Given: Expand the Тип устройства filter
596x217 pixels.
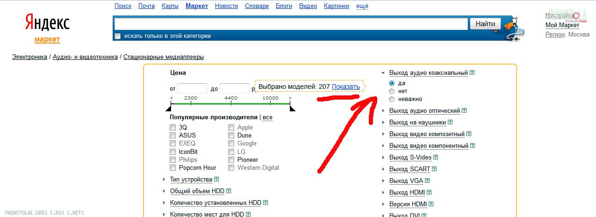Looking at the screenshot, I should pos(164,180).
